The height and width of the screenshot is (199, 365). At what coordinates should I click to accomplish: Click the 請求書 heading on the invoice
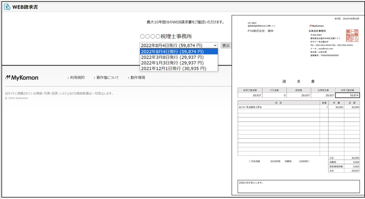pyautogui.click(x=298, y=81)
